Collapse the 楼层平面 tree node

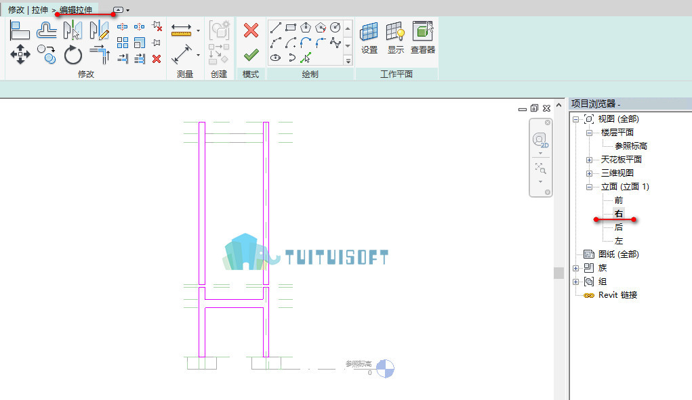pyautogui.click(x=589, y=133)
